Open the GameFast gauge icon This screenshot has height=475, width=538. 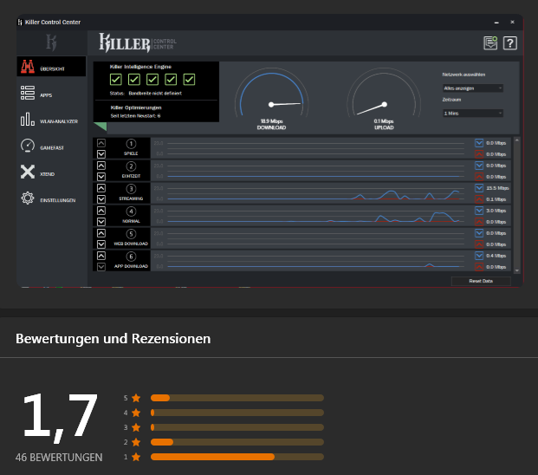28,146
